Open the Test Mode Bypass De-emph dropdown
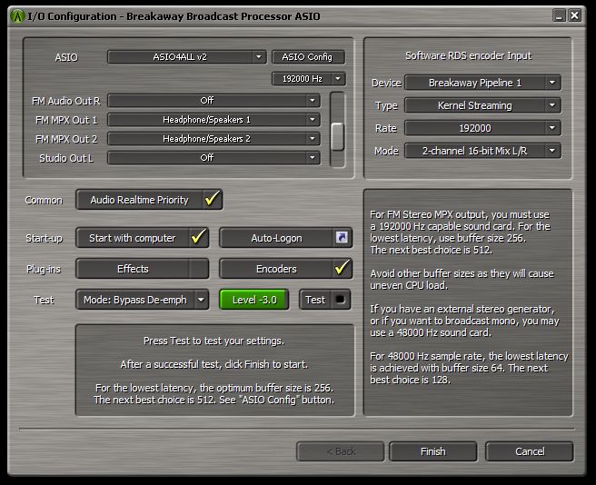596x485 pixels. tap(142, 300)
